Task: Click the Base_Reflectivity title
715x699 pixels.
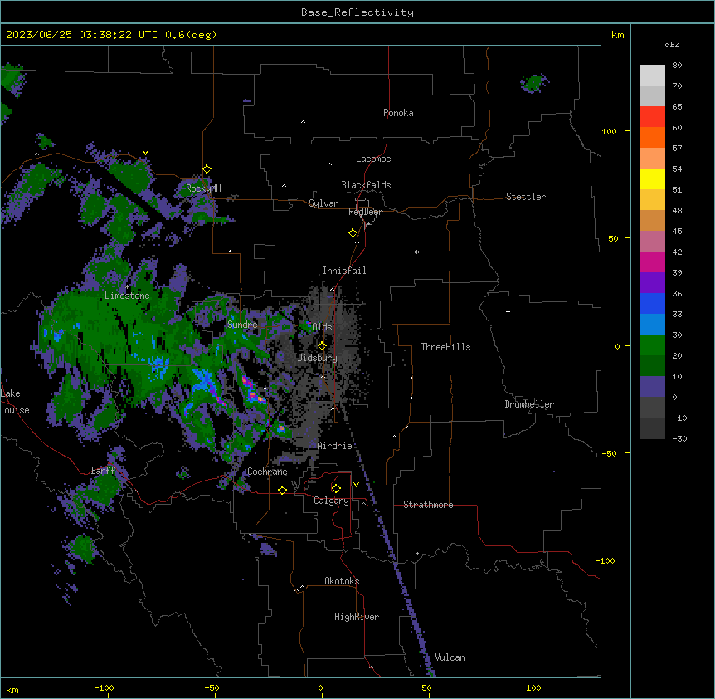Action: pyautogui.click(x=357, y=12)
